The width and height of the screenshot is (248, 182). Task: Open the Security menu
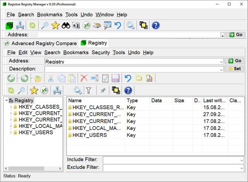pos(100,53)
